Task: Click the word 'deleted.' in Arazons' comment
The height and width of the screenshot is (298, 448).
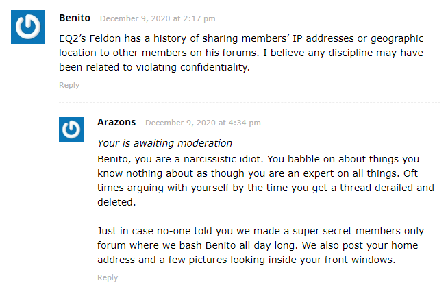Action: [x=116, y=202]
